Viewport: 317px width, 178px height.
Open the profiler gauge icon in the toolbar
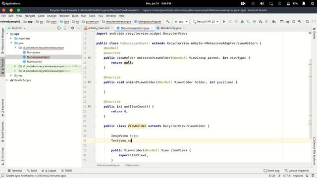254,22
